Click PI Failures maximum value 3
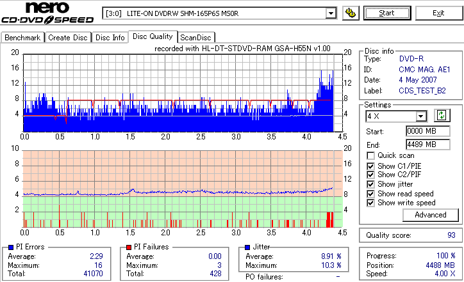 (x=219, y=265)
